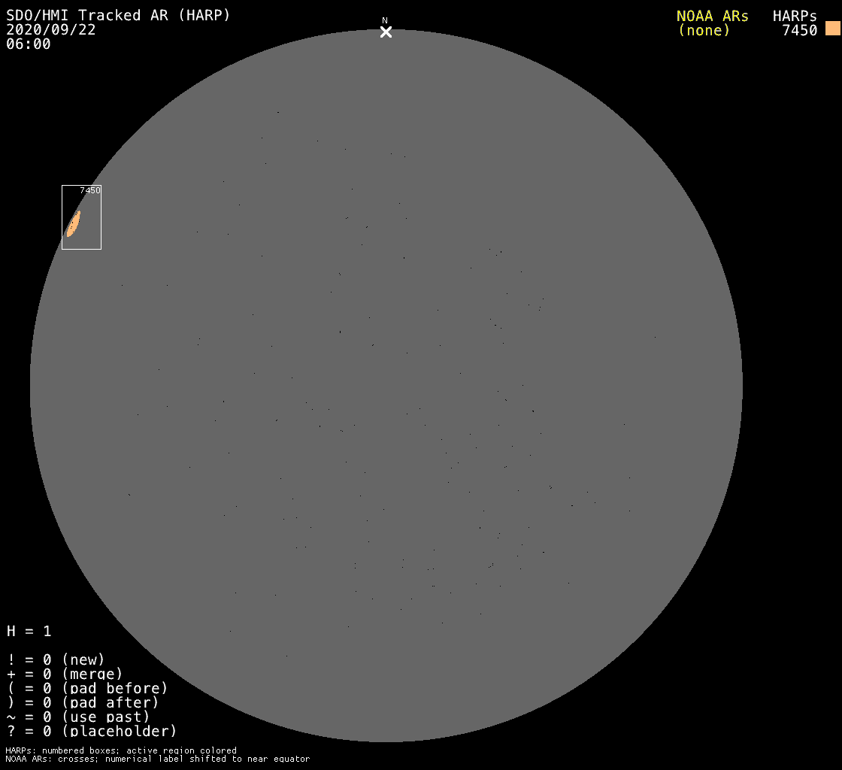
Task: Click the white X north pole marker
Action: 386,32
